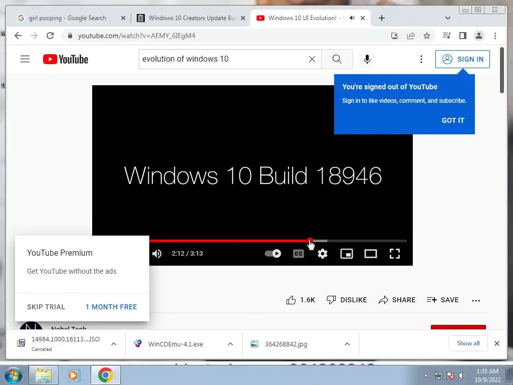Reload the current page
This screenshot has height=385, width=513.
pyautogui.click(x=50, y=36)
